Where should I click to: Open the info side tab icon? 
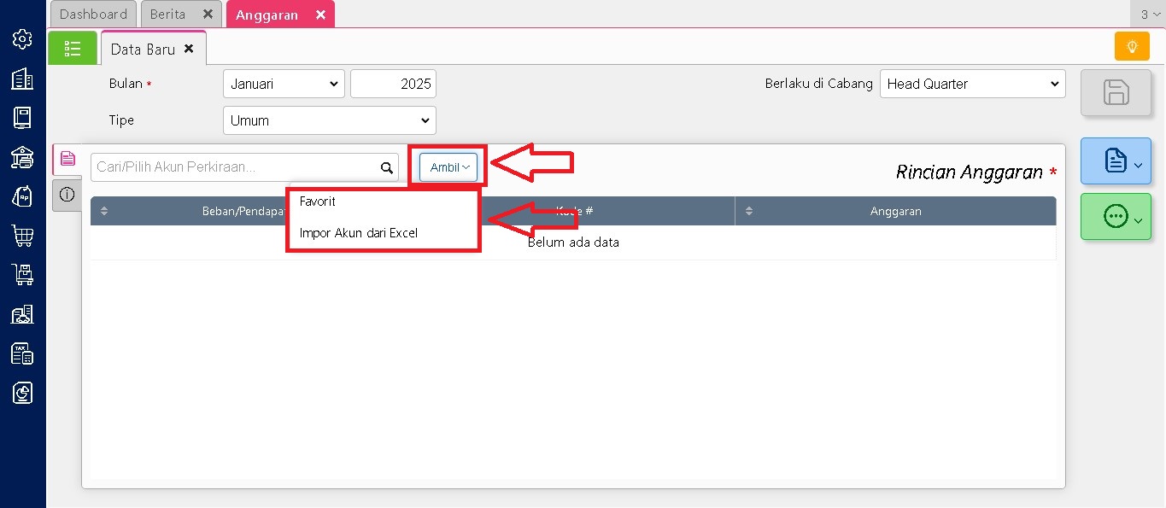click(67, 196)
